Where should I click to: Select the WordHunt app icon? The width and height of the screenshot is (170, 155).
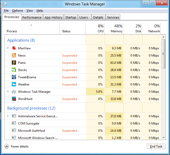[x=14, y=99]
